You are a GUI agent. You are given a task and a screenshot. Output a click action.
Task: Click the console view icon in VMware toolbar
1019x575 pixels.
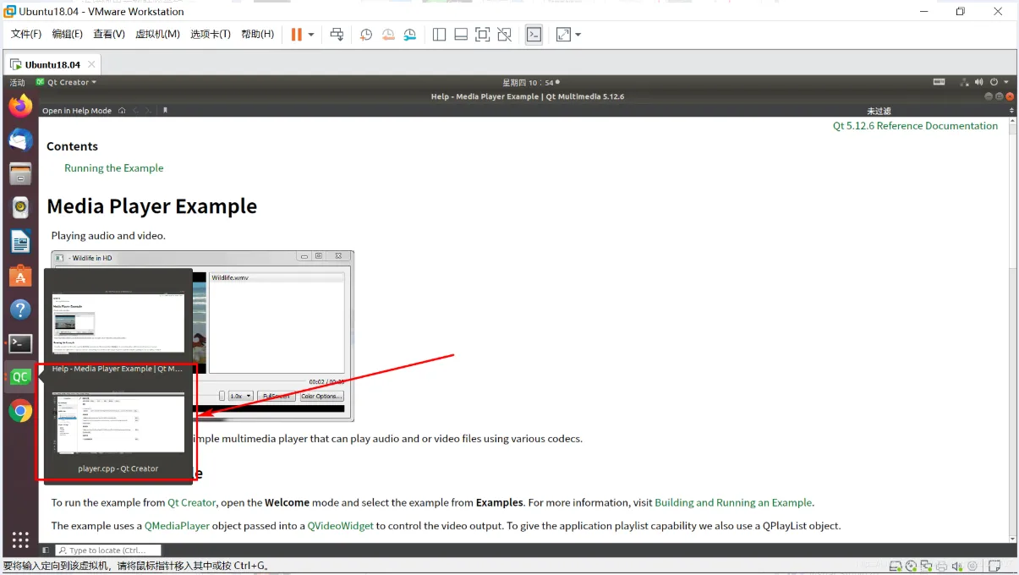tap(534, 35)
